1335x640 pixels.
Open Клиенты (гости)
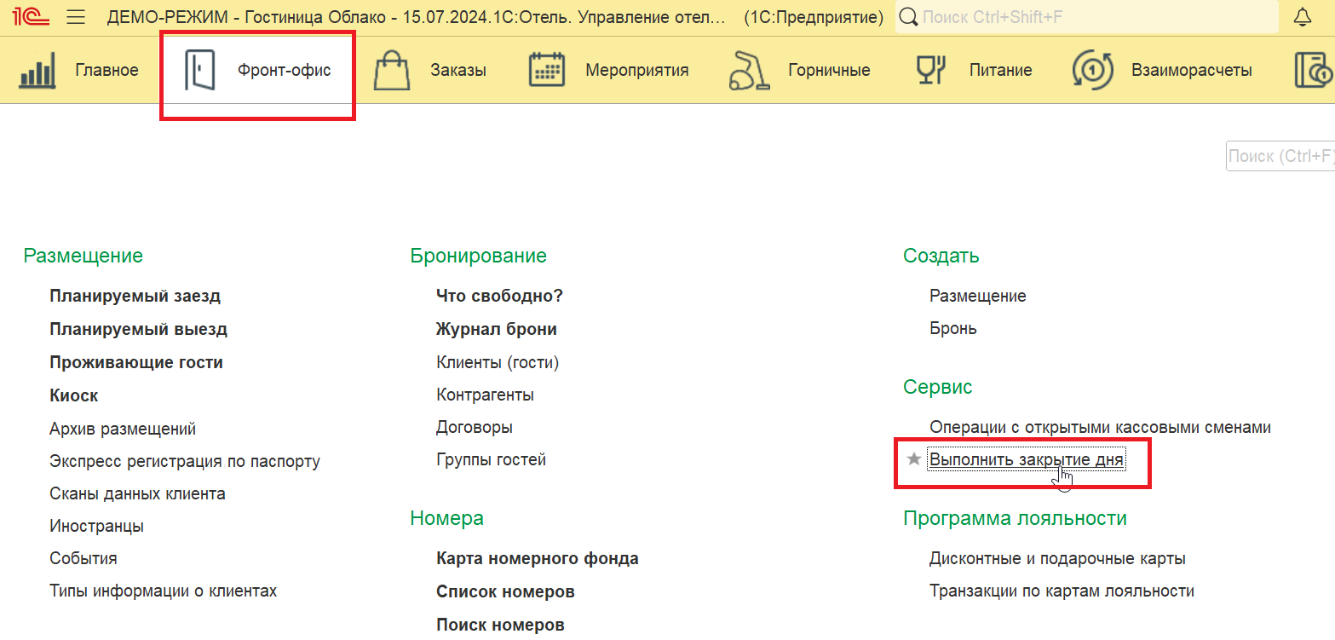coord(498,362)
